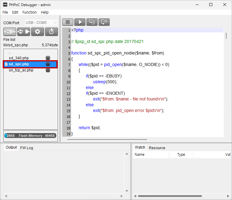Click the Flash Memory usage bar
Screen dimensions: 232x200
click(x=30, y=136)
